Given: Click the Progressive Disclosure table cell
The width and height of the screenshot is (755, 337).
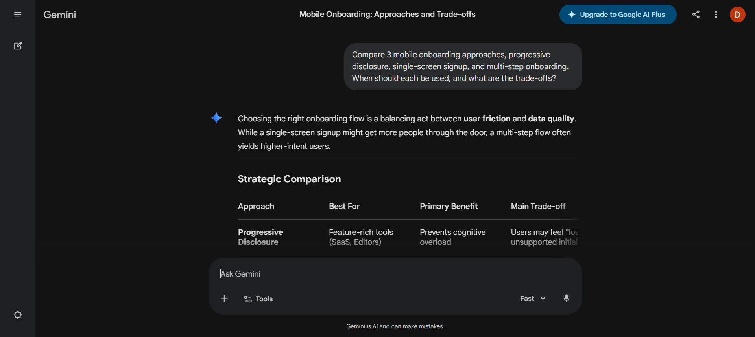Looking at the screenshot, I should (260, 237).
